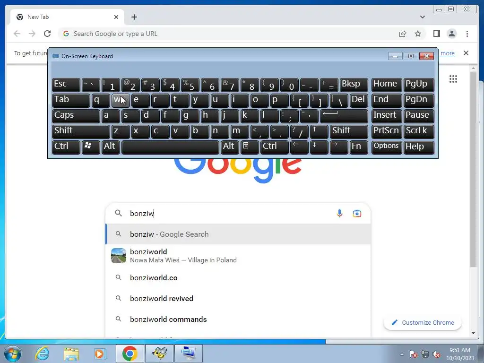Click the scrollbar down arrow

pos(473,333)
